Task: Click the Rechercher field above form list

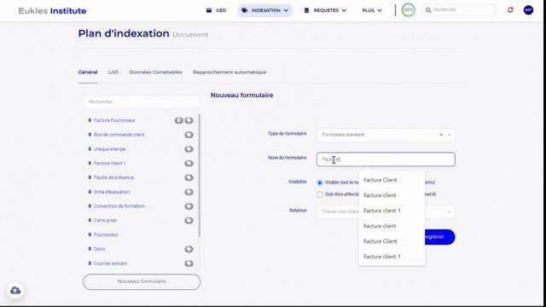Action: (x=142, y=101)
